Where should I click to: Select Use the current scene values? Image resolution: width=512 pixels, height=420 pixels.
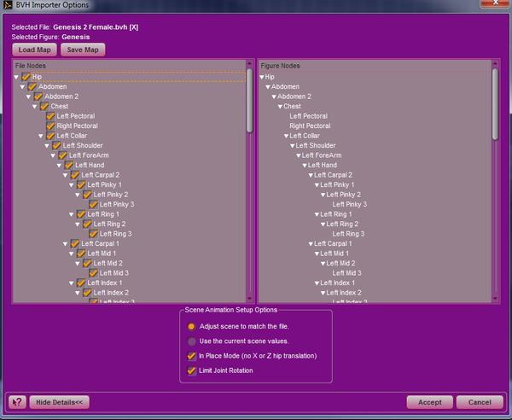(x=191, y=341)
